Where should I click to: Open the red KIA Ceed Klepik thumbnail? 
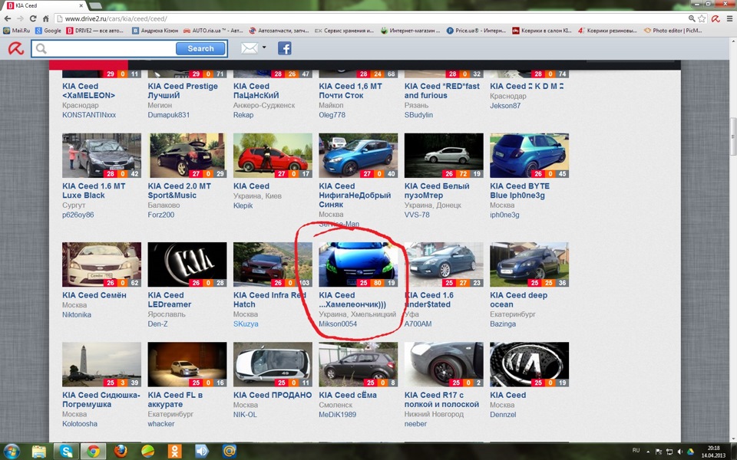273,156
